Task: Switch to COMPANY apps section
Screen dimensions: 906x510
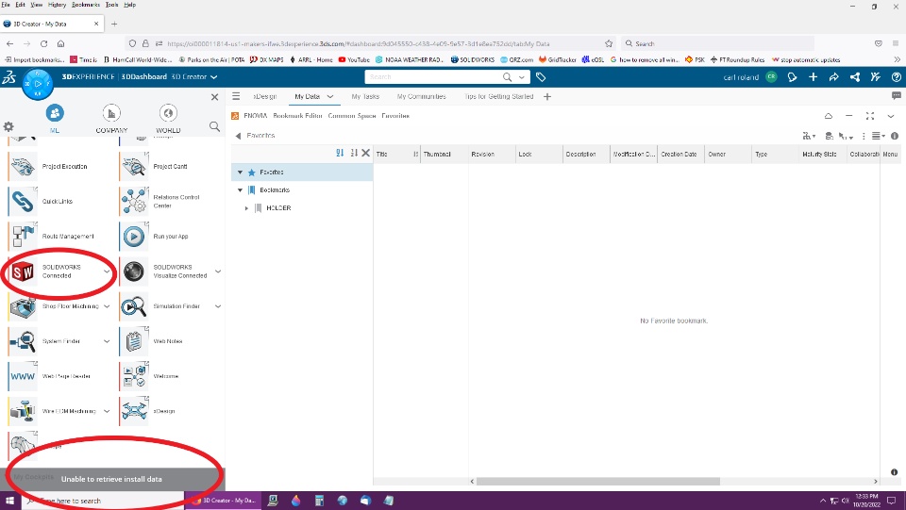Action: pyautogui.click(x=111, y=119)
